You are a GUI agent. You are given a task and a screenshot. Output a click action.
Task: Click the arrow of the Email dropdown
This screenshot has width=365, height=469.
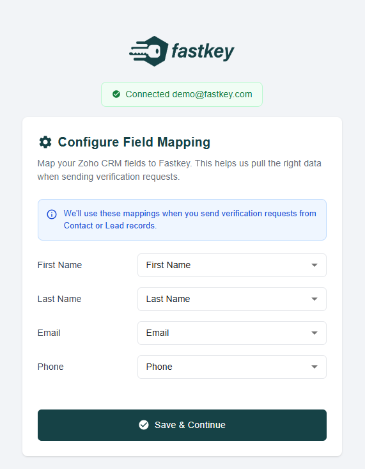(x=314, y=333)
